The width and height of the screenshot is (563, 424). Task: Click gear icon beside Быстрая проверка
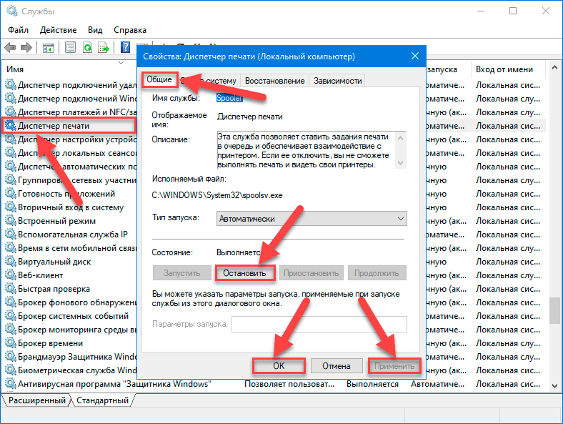(x=11, y=289)
